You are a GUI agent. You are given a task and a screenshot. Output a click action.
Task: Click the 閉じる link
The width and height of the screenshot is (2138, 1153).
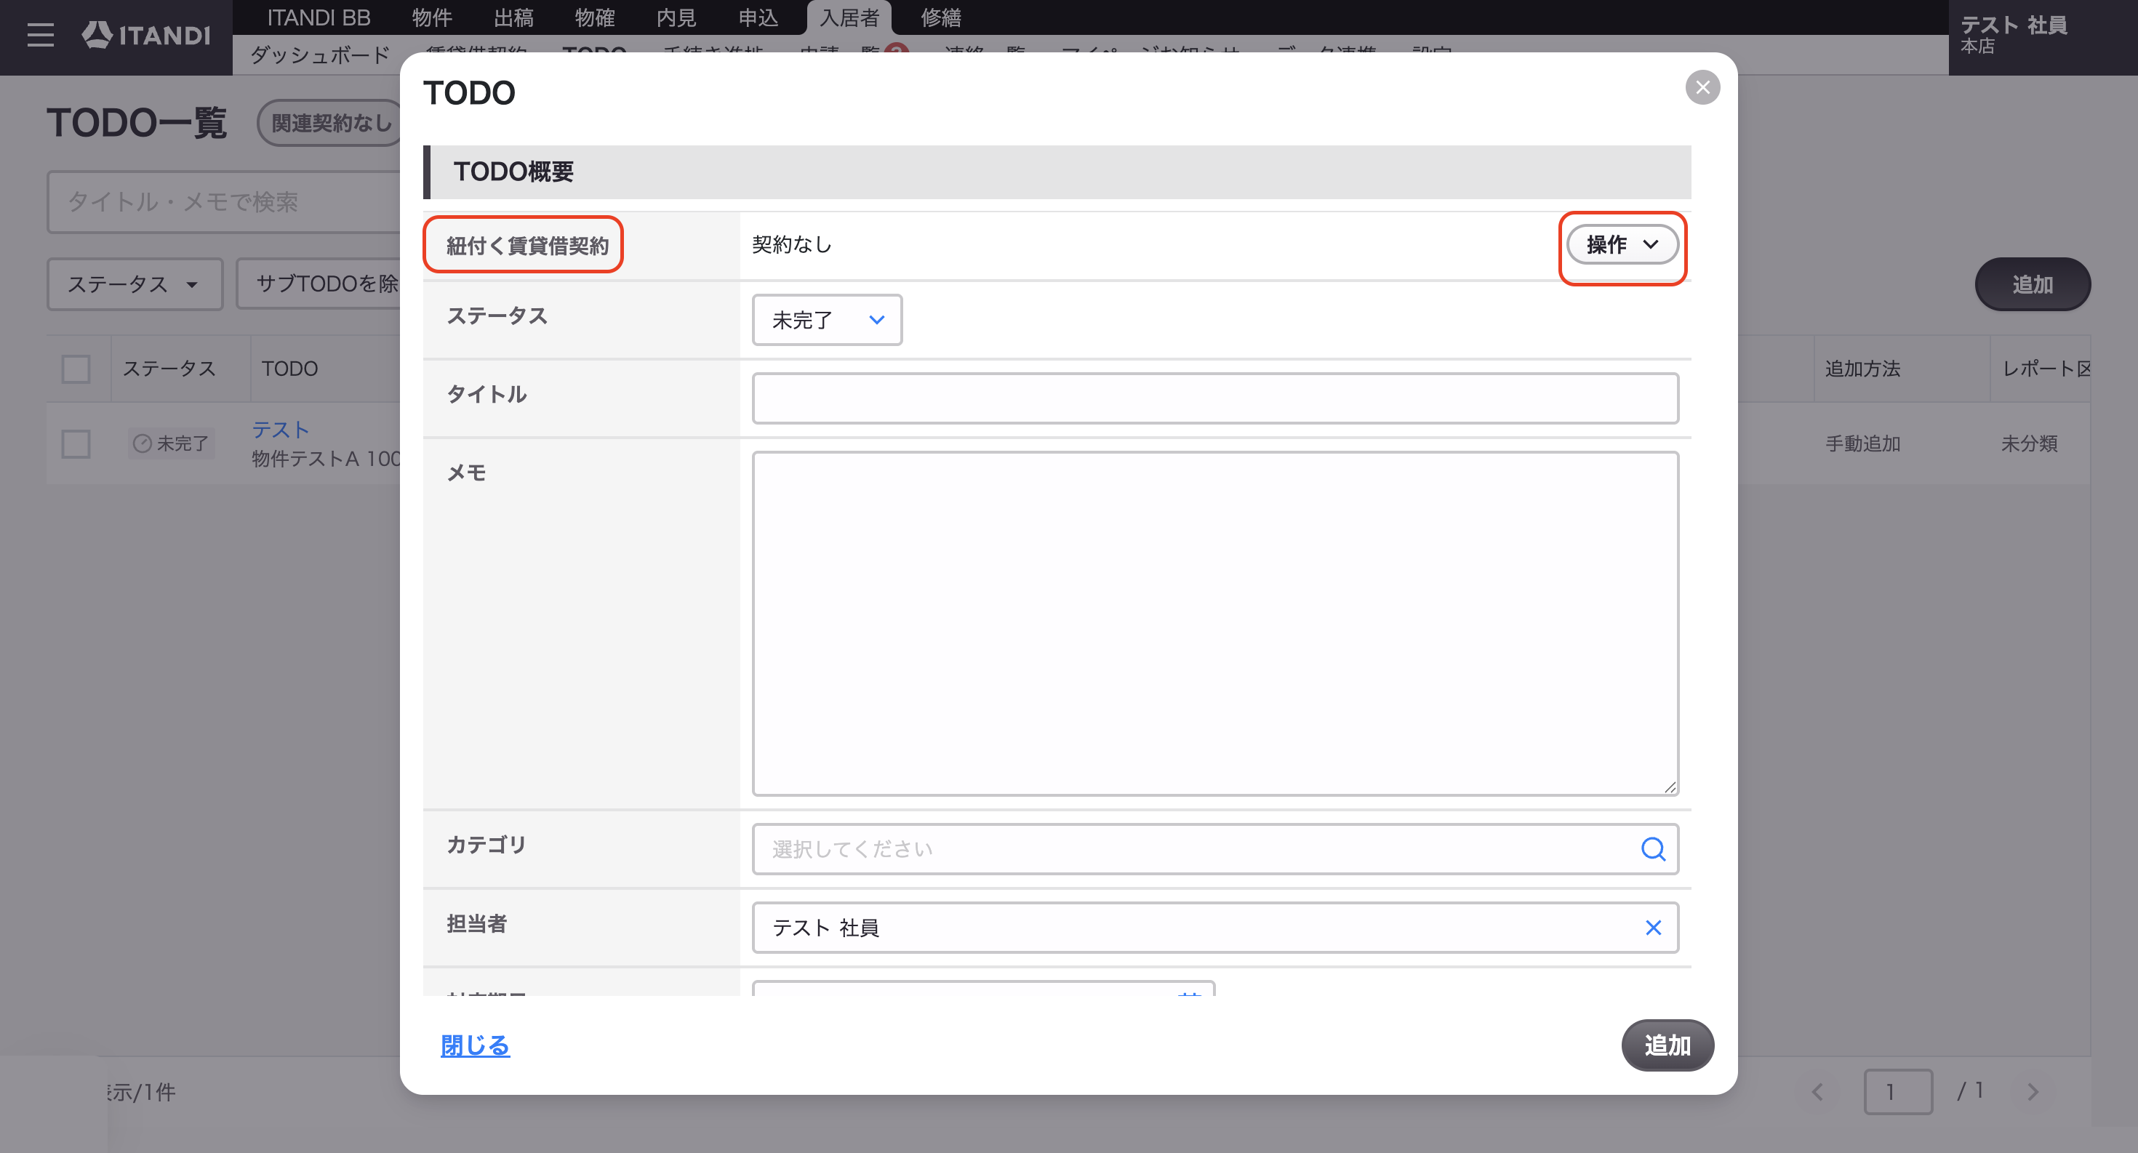[x=475, y=1045]
